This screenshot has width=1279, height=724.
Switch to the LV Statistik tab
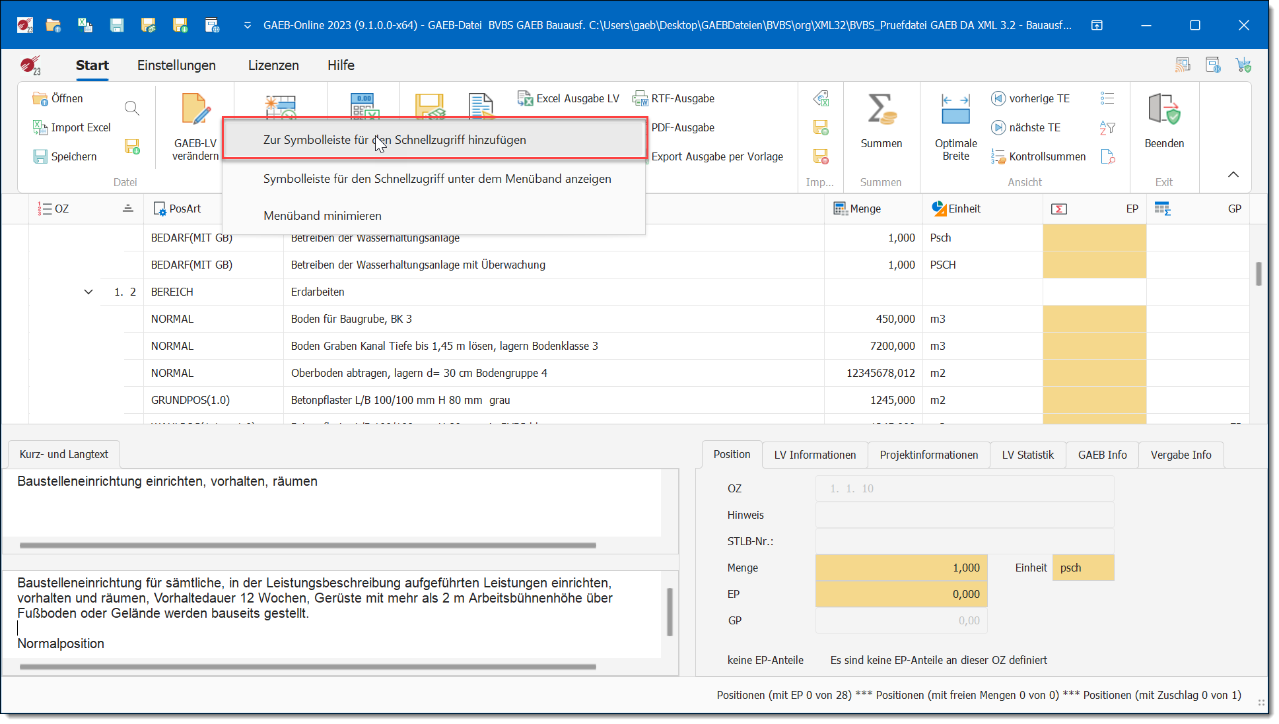1027,455
